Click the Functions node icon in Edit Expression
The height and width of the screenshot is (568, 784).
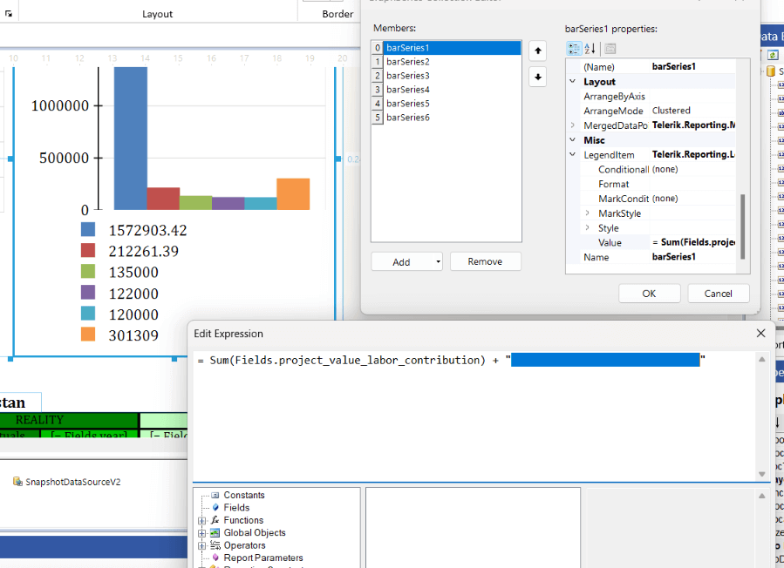[x=215, y=520]
